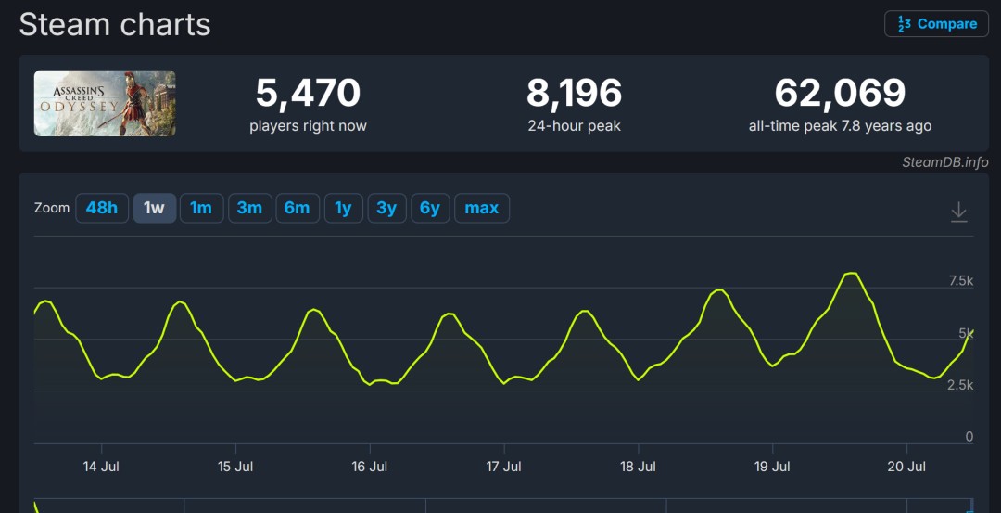Click the 18 Jul axis label
1001x513 pixels.
pyautogui.click(x=638, y=467)
